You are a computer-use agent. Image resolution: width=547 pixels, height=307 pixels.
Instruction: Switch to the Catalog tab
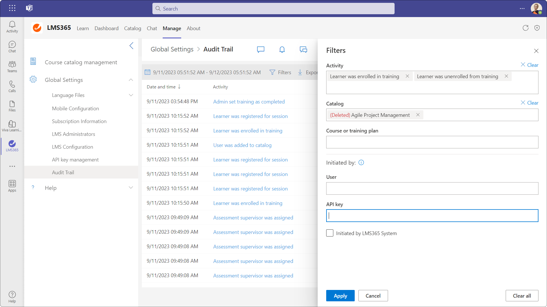point(132,28)
